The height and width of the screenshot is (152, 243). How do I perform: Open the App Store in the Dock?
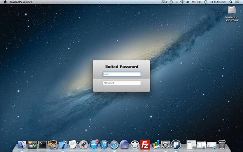pos(94,145)
